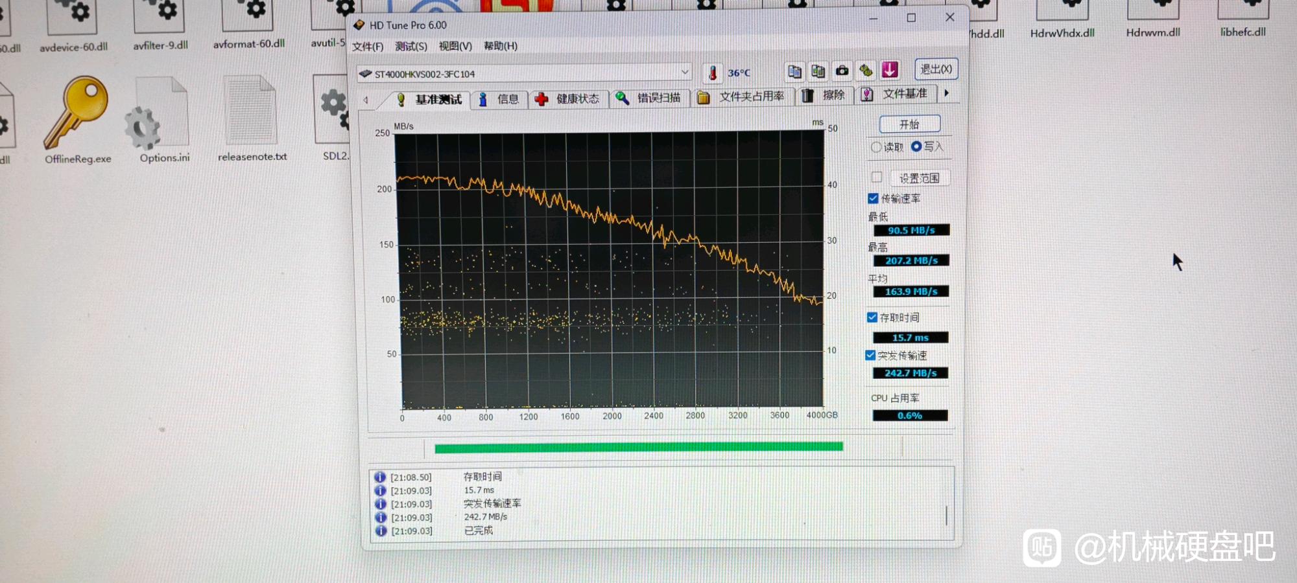This screenshot has height=583, width=1297.
Task: Switch to the 文件基准 tab
Action: (x=896, y=94)
